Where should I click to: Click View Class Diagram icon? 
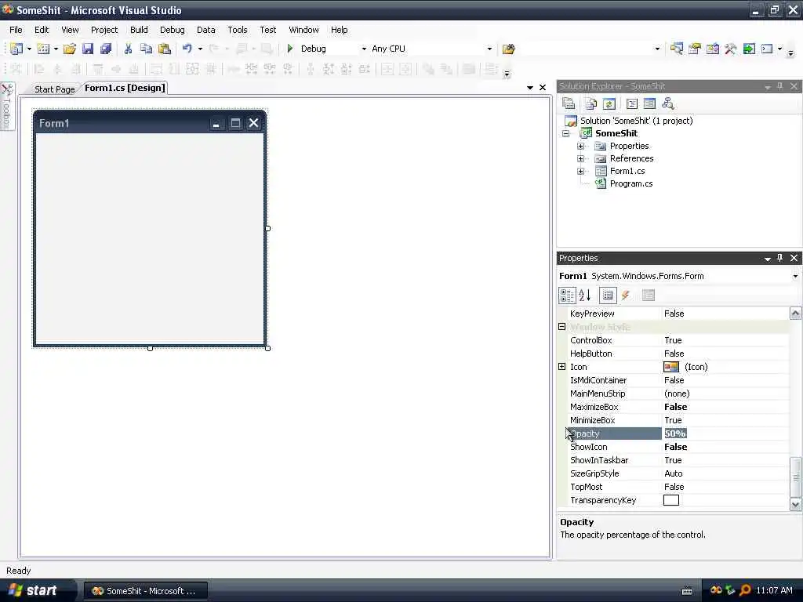tap(668, 104)
